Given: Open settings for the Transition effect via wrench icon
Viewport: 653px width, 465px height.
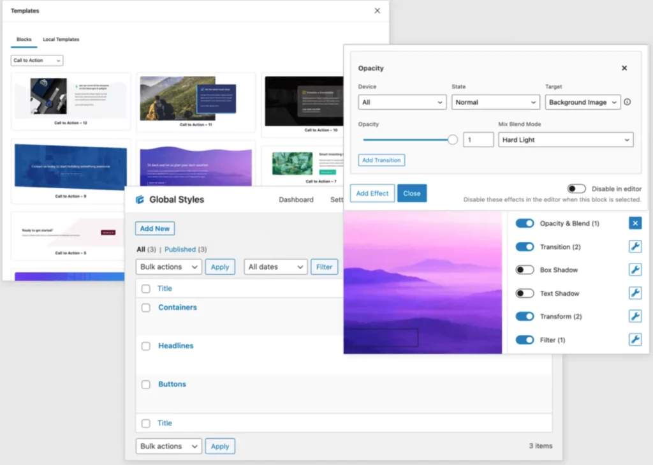Looking at the screenshot, I should click(635, 246).
